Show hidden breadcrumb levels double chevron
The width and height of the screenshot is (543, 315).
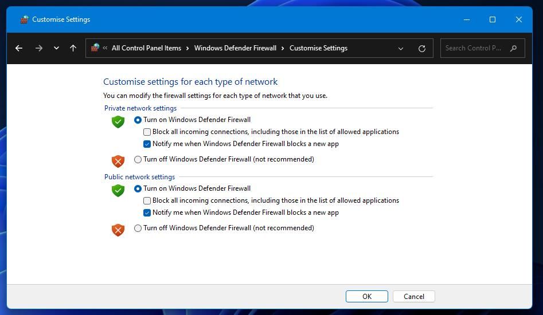[x=105, y=48]
